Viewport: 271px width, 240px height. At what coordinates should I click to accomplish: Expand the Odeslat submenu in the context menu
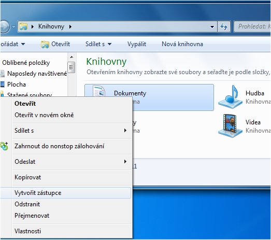(x=125, y=162)
